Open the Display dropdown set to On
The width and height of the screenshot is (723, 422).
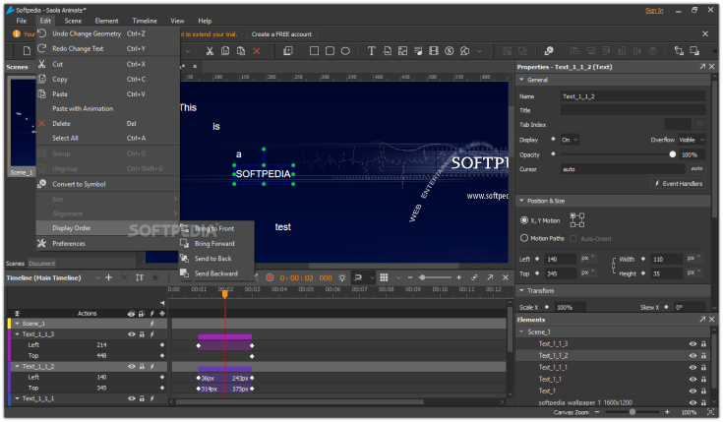coord(570,140)
